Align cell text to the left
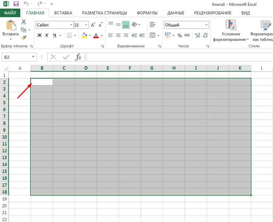The image size is (273, 222). pyautogui.click(x=111, y=35)
